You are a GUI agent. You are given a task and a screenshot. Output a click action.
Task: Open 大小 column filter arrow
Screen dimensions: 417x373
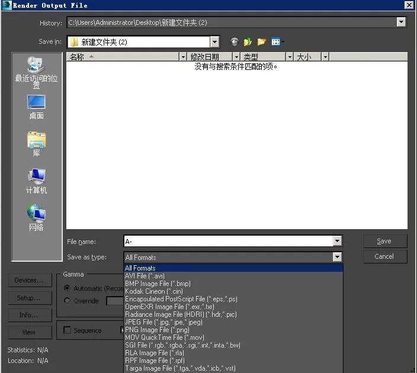tap(325, 57)
